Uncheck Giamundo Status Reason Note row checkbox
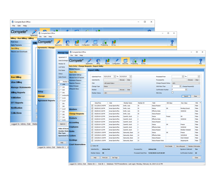The width and height of the screenshot is (214, 180). 92,141
